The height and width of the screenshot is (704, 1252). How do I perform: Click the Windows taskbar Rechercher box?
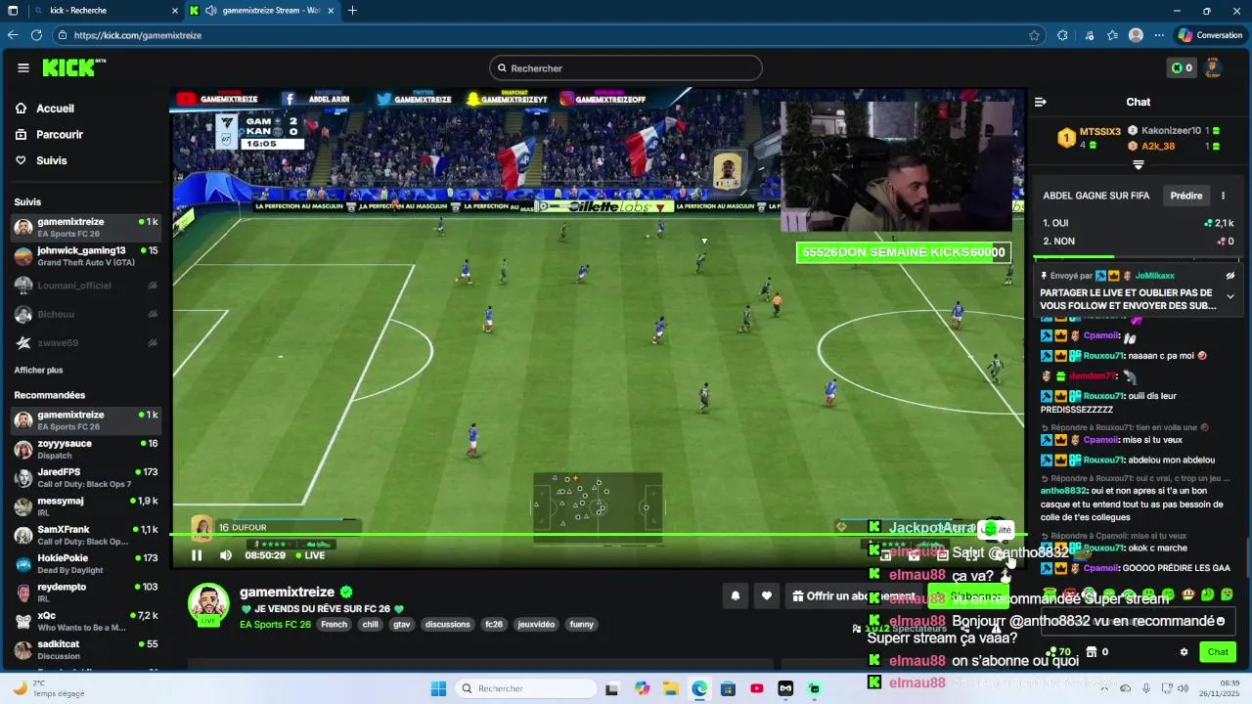coord(525,688)
